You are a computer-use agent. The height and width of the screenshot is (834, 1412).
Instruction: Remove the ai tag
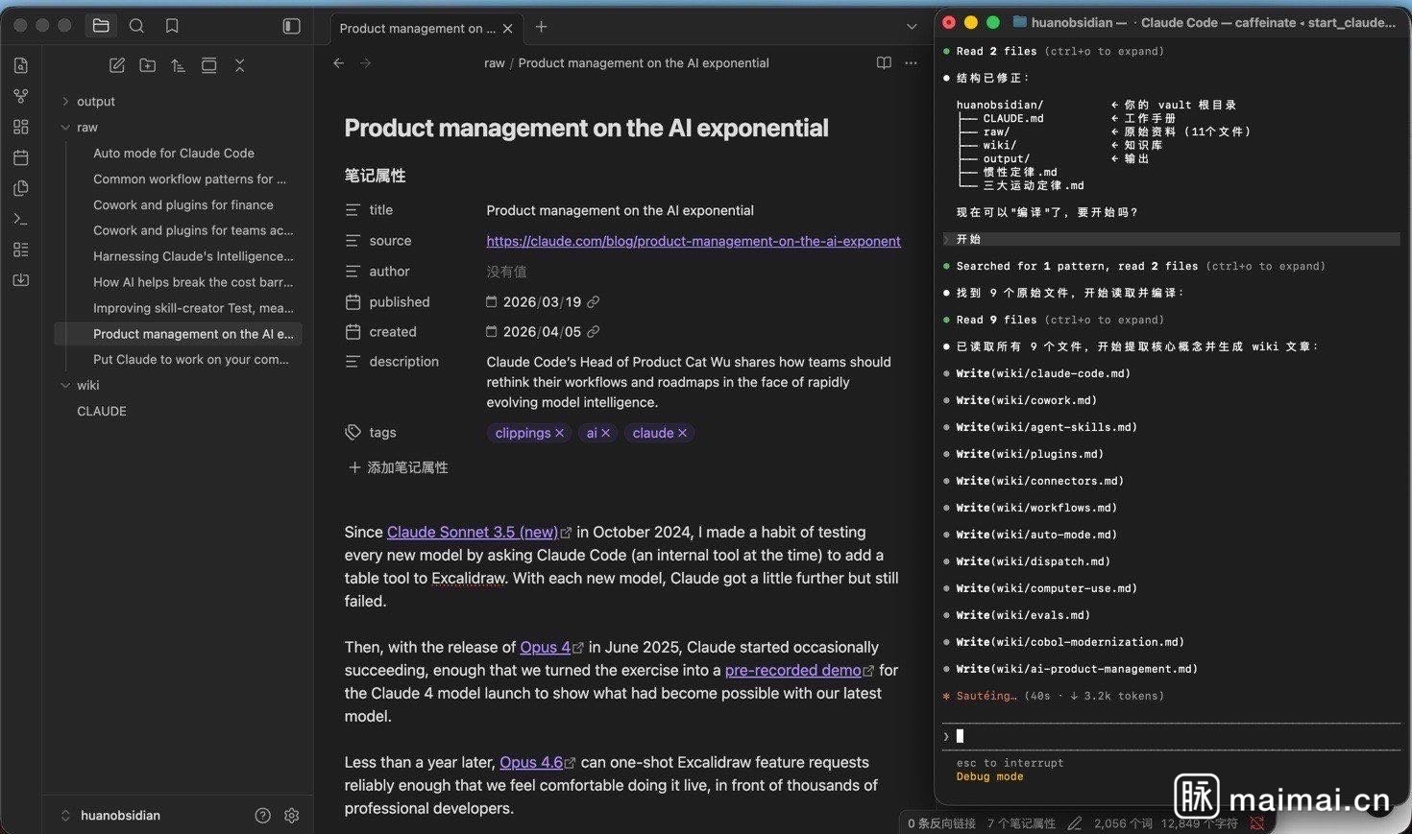pos(606,433)
